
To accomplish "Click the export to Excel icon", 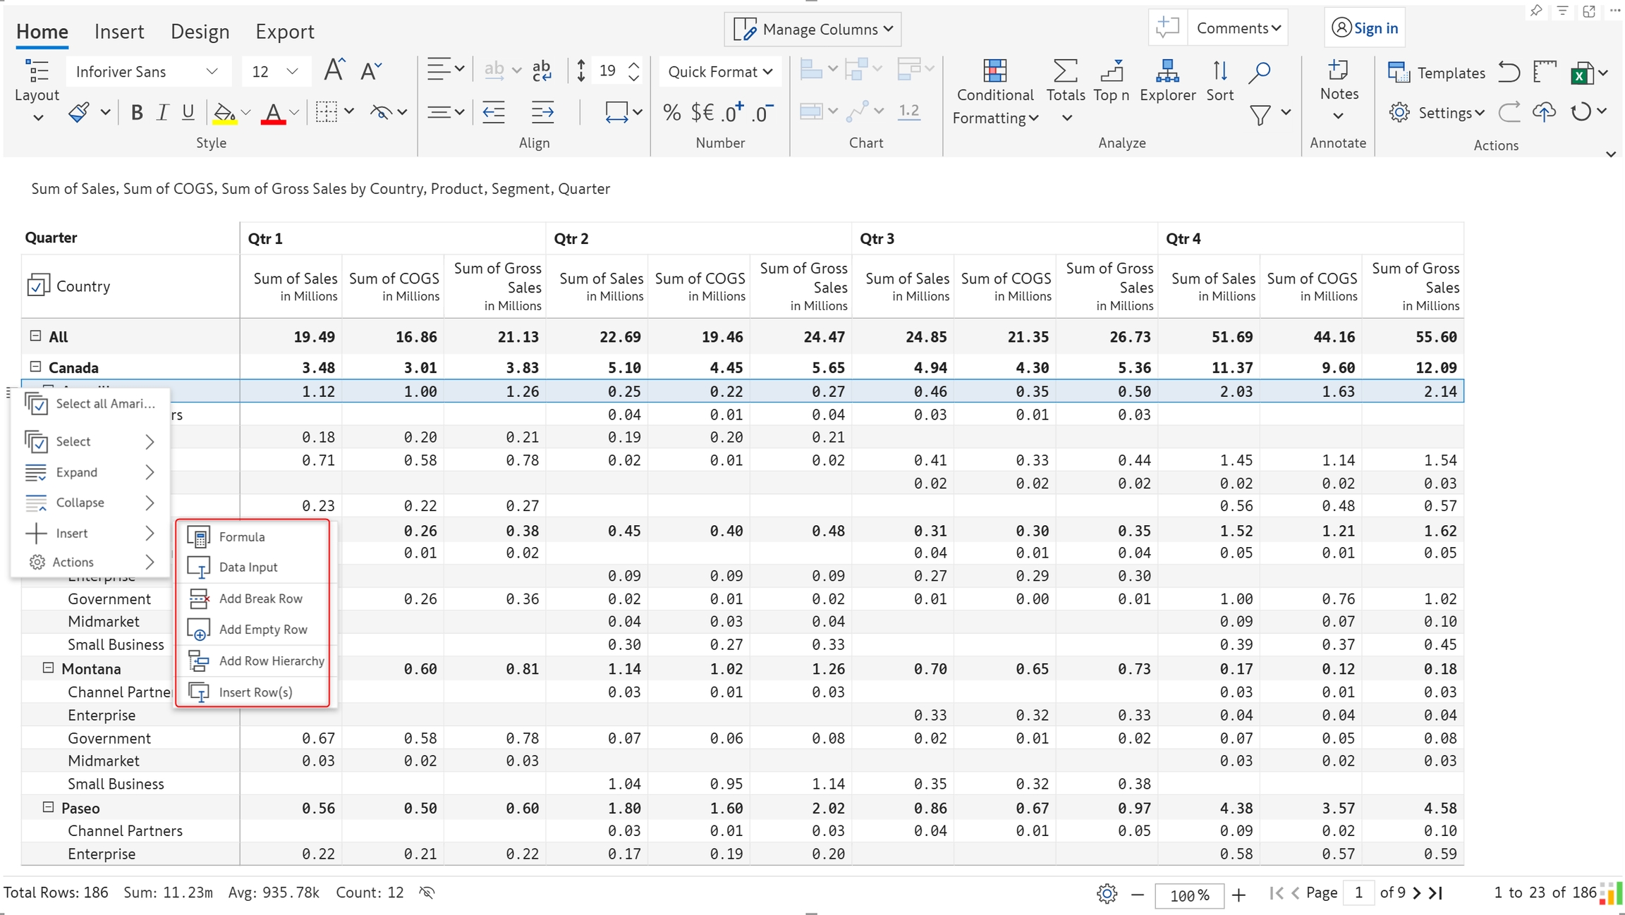I will pos(1581,73).
